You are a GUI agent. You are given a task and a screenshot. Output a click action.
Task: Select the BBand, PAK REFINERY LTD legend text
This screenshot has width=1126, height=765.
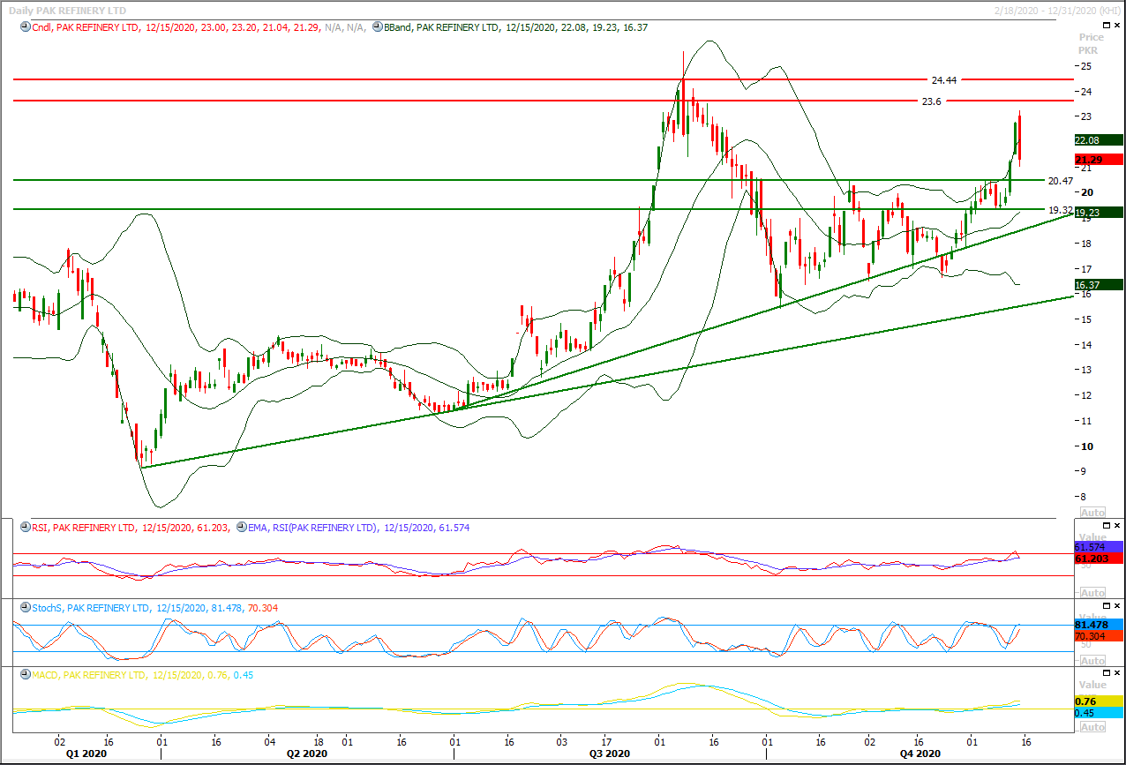442,28
